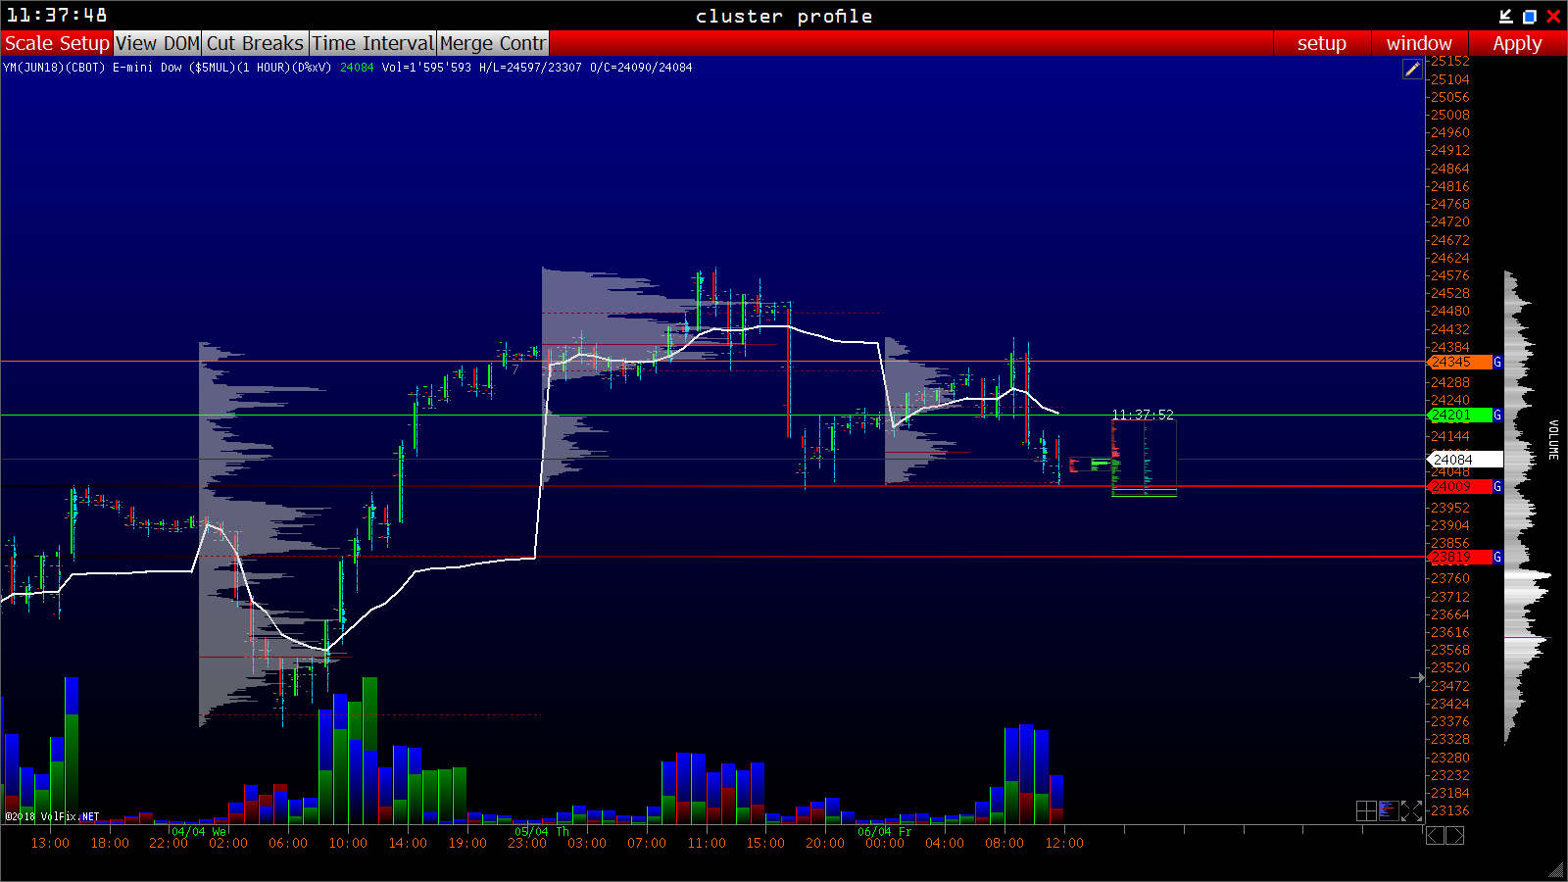This screenshot has width=1568, height=882.
Task: Click the G marker beside level 24201
Action: click(x=1497, y=416)
